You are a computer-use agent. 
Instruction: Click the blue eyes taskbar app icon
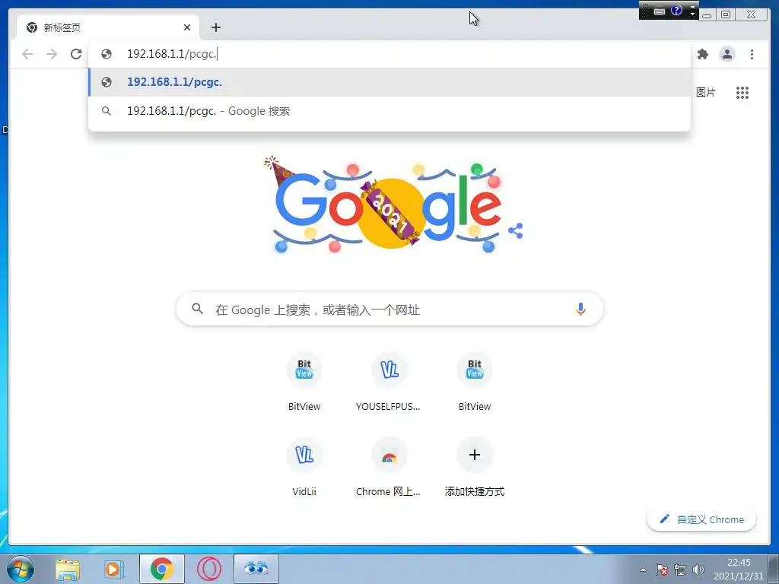tap(256, 569)
